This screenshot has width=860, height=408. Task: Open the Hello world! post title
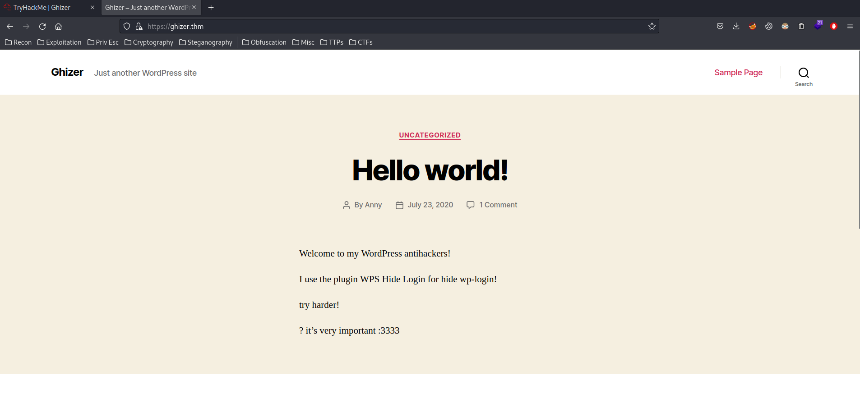430,170
